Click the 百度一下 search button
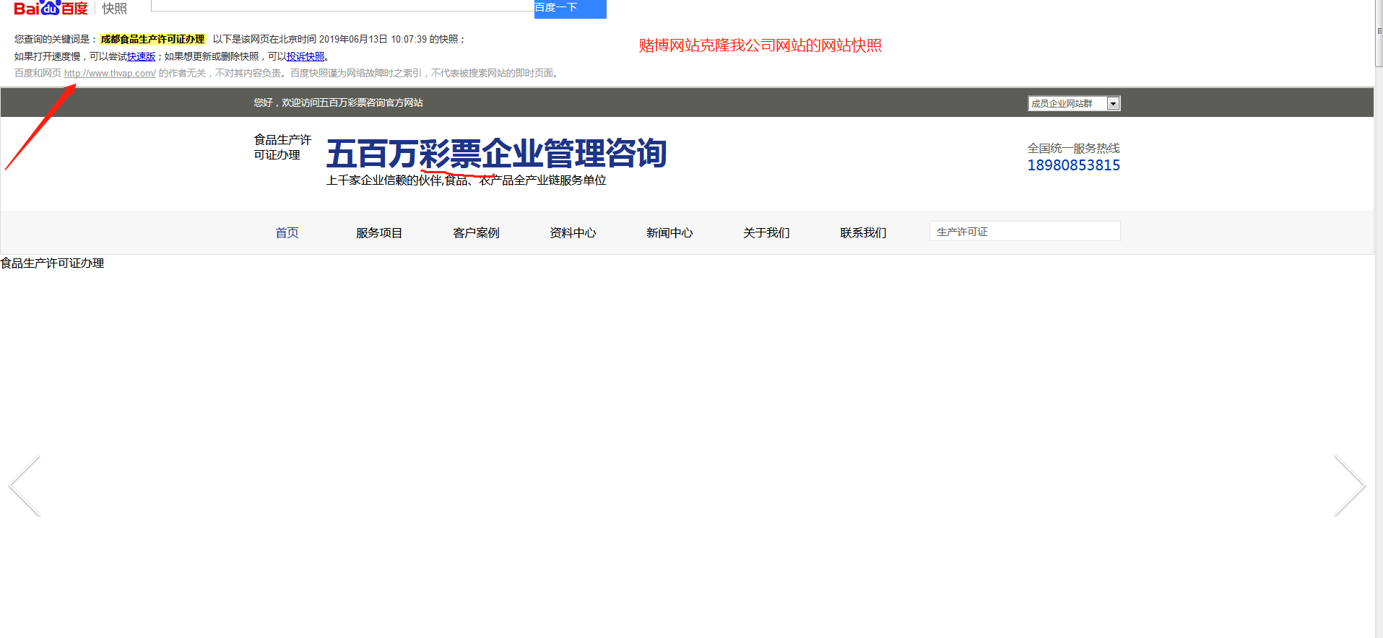Viewport: 1383px width, 638px height. point(570,8)
